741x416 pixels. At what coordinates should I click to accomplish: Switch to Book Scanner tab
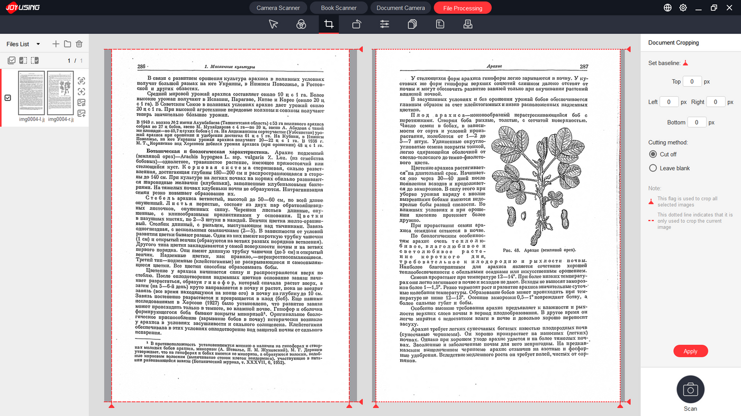[339, 8]
